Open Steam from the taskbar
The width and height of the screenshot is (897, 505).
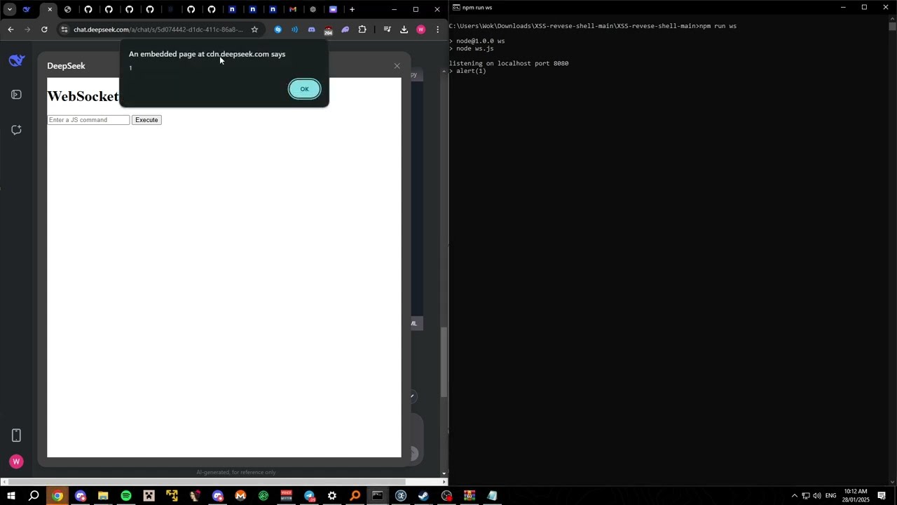click(x=423, y=496)
